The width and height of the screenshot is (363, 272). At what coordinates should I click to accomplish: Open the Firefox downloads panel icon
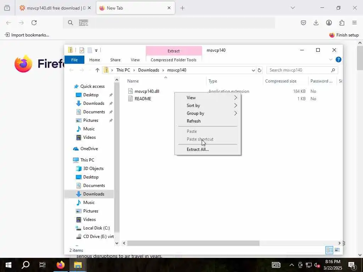point(316,23)
